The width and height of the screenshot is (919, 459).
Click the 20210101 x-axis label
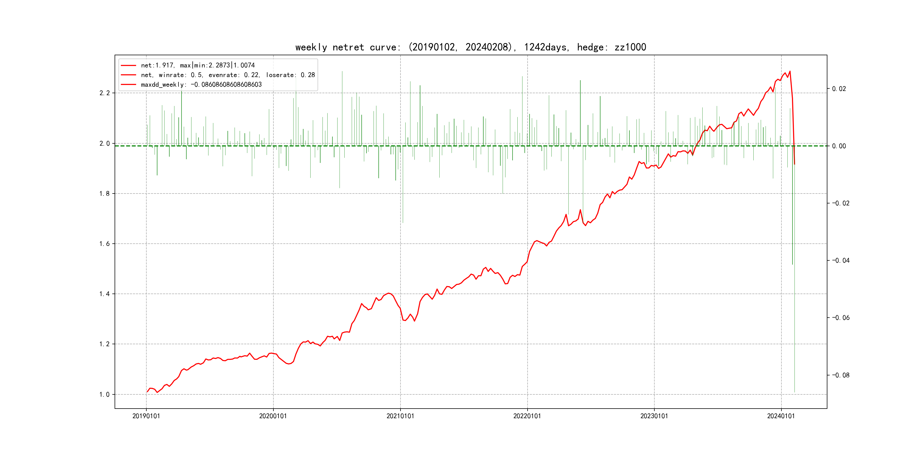coord(400,416)
